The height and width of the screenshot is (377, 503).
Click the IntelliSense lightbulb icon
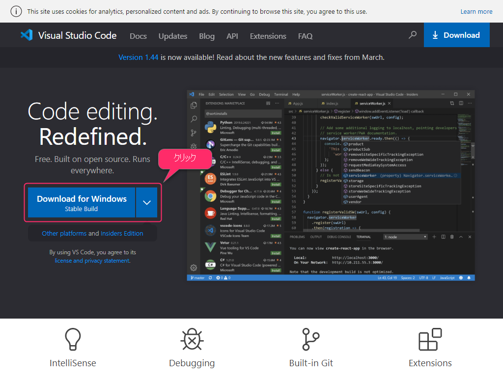pyautogui.click(x=73, y=339)
